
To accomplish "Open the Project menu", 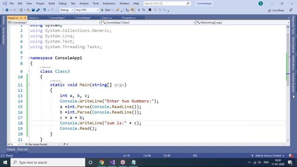I will 40,3.
